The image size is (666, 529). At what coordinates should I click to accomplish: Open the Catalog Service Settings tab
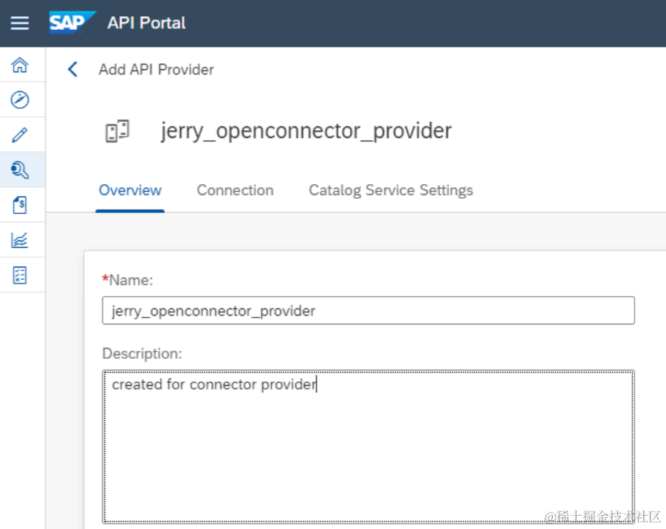390,191
